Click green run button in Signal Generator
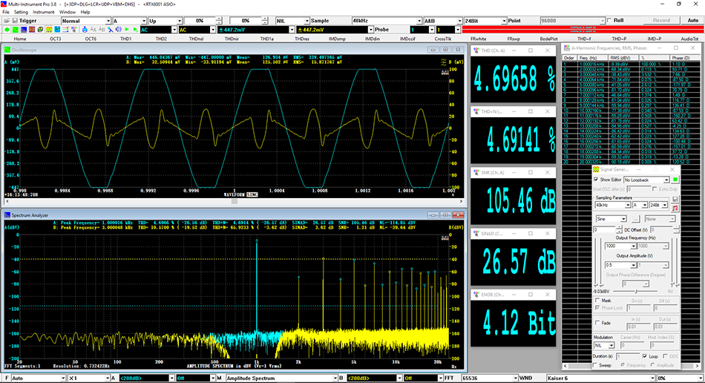705x383 pixels. (x=675, y=180)
